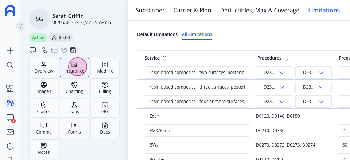Open first procedure dropdown in two surfaces row
This screenshot has height=160, width=350.
tap(274, 73)
